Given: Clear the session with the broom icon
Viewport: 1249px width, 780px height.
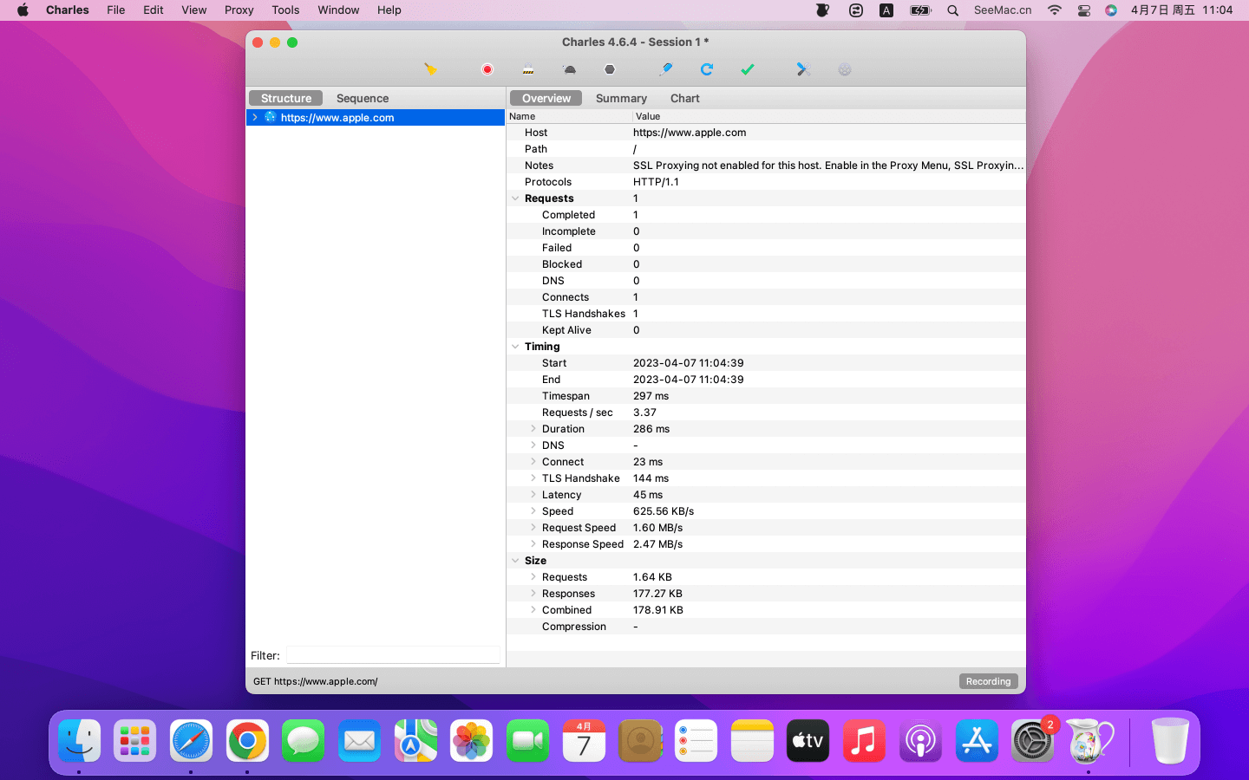Looking at the screenshot, I should (430, 69).
